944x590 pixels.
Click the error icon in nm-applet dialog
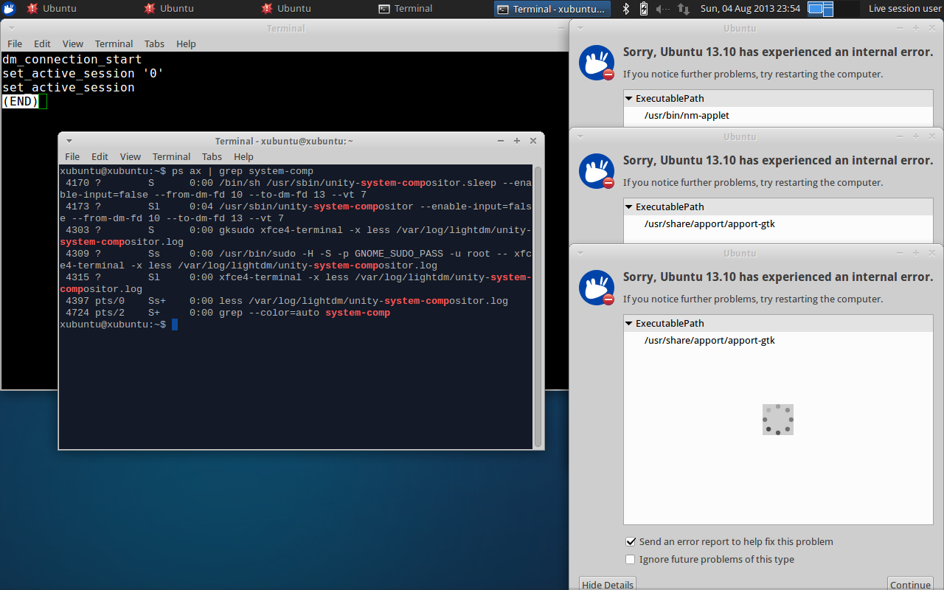tap(597, 63)
